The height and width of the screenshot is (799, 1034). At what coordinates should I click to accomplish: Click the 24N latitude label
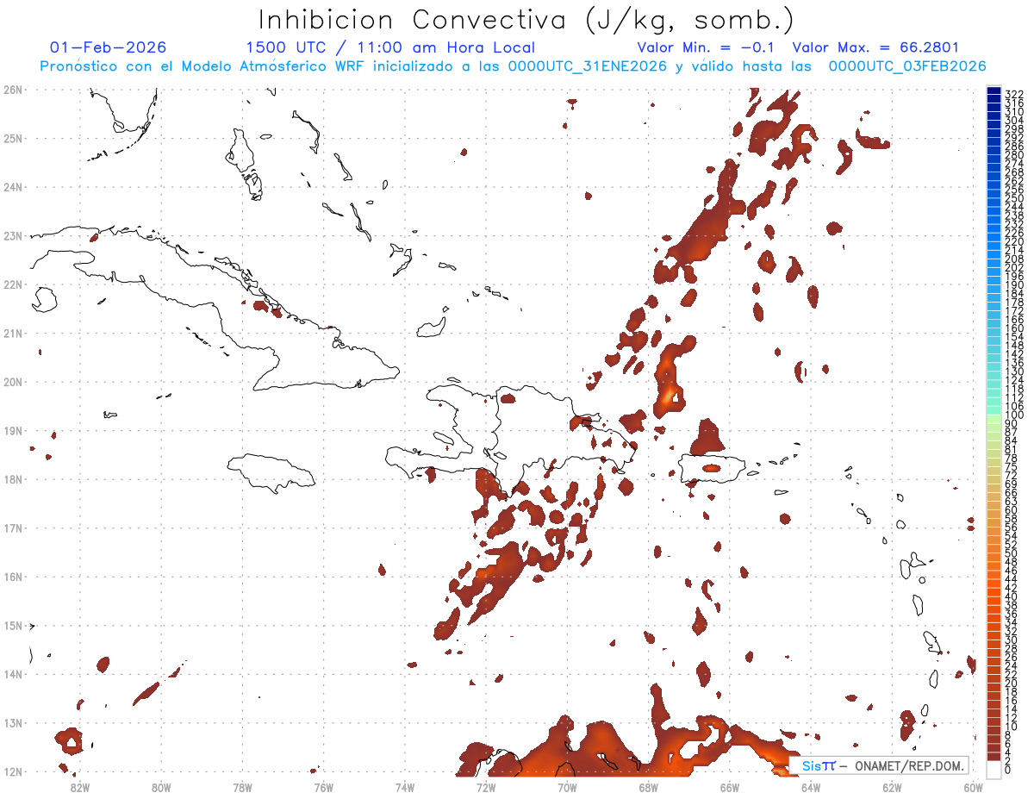click(13, 187)
